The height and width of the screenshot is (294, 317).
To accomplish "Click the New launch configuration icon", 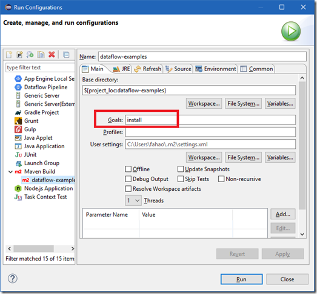I will [x=9, y=55].
